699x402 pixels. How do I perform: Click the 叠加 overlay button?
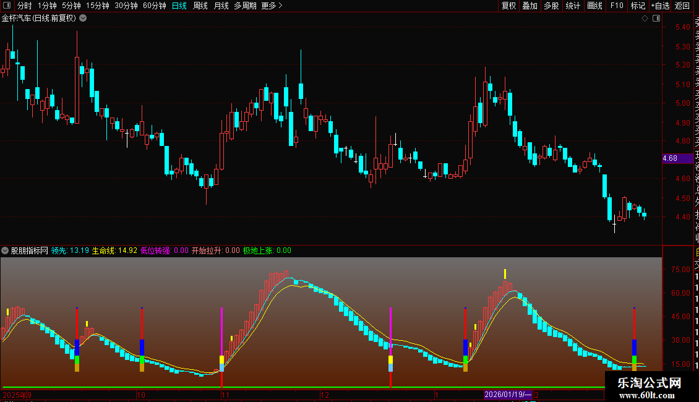click(x=530, y=6)
